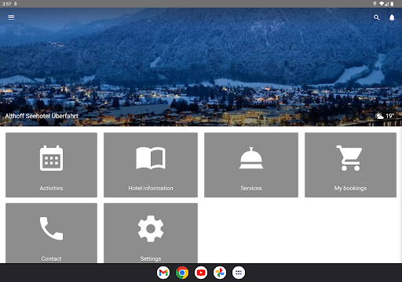The image size is (402, 282).
Task: Launch Gmail from the taskbar
Action: (163, 273)
